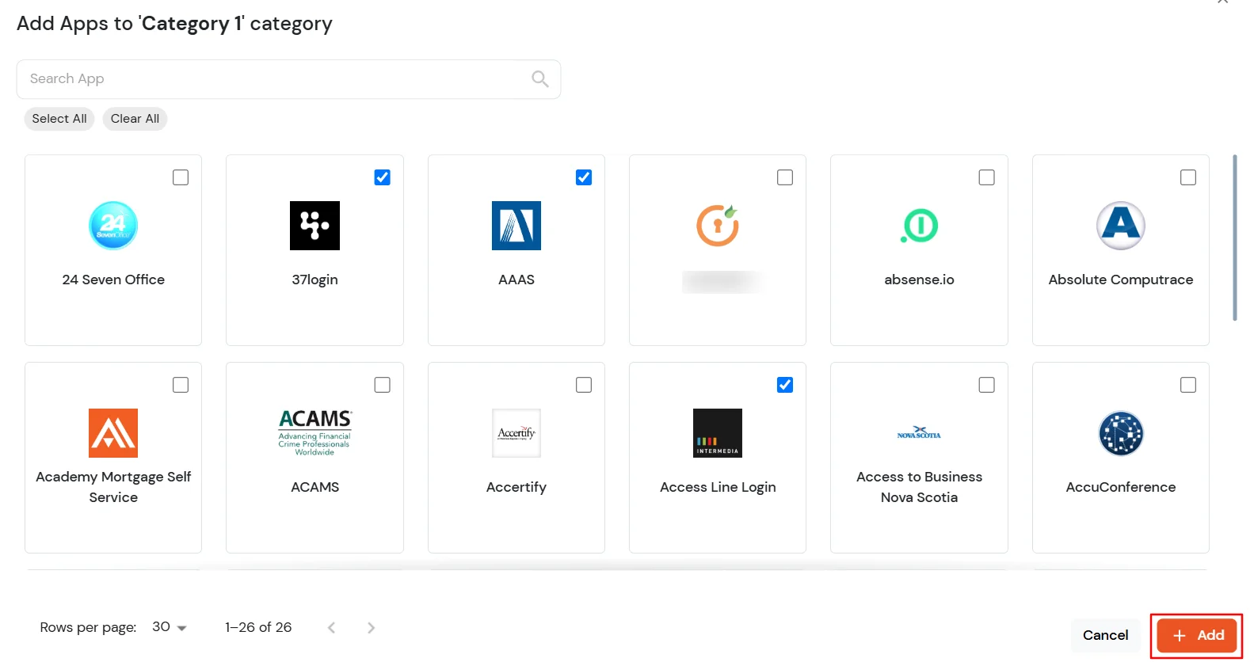Click the ACAMS logo image

(314, 432)
